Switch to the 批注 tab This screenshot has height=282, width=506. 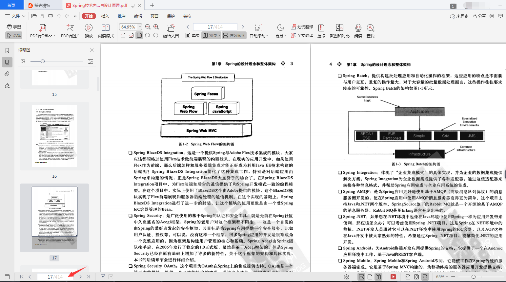pyautogui.click(x=122, y=16)
